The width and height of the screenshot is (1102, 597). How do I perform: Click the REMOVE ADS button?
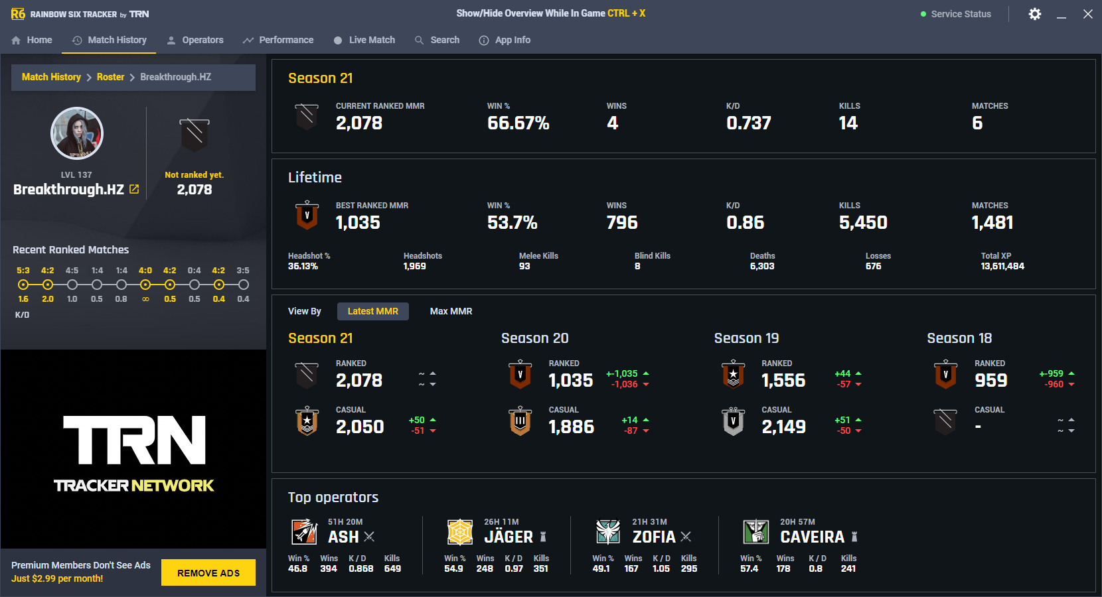[x=208, y=573]
